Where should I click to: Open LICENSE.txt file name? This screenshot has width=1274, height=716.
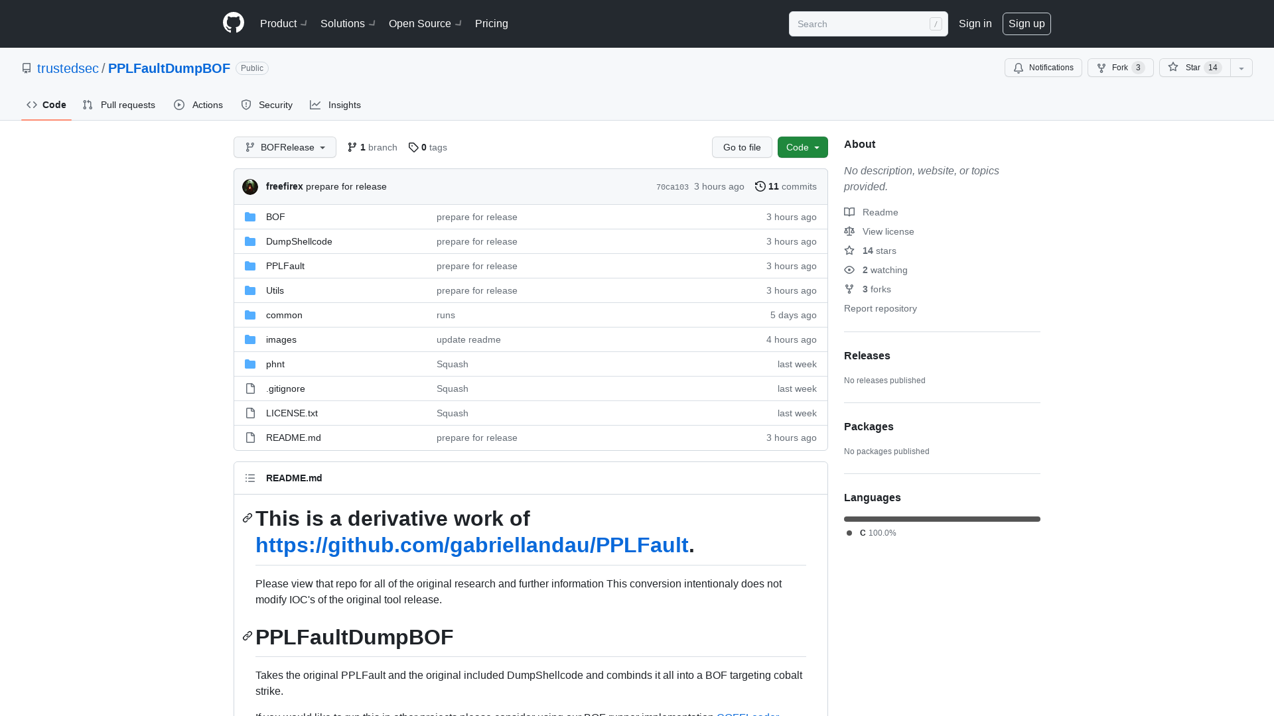292,413
